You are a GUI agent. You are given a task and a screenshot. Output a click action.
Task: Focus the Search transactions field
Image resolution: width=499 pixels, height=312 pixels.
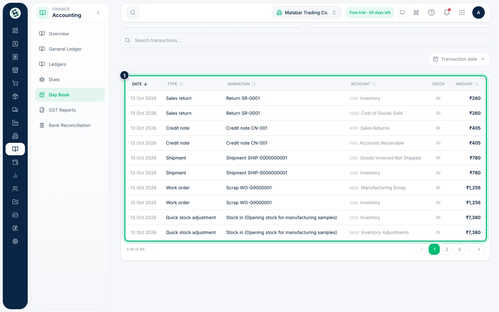305,40
